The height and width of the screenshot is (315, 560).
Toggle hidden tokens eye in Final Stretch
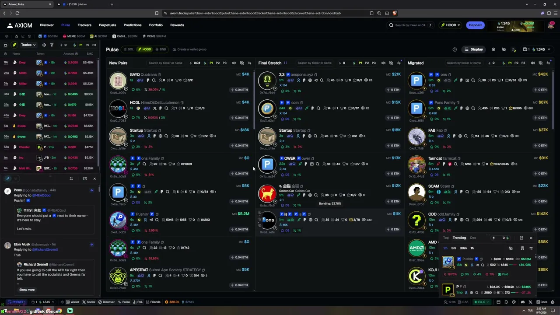click(391, 63)
